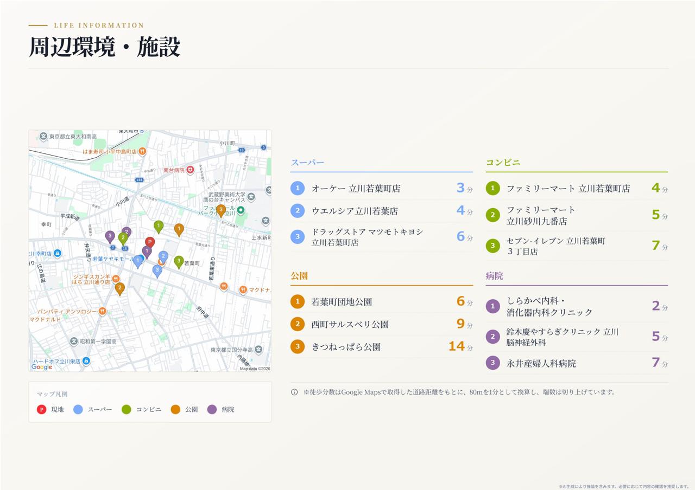Click the スーパー section heading
The image size is (695, 490).
(307, 163)
